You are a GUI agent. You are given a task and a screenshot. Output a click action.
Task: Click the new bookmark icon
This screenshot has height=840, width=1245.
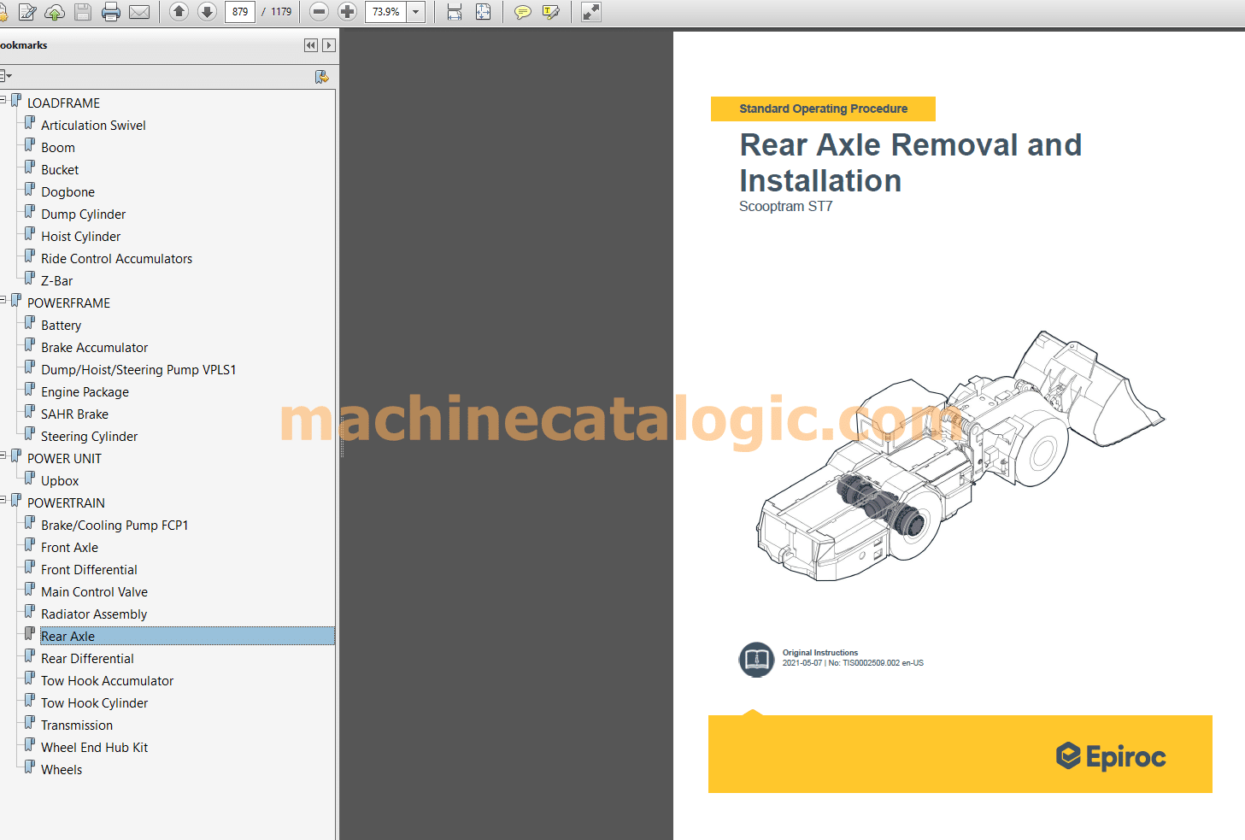[321, 77]
